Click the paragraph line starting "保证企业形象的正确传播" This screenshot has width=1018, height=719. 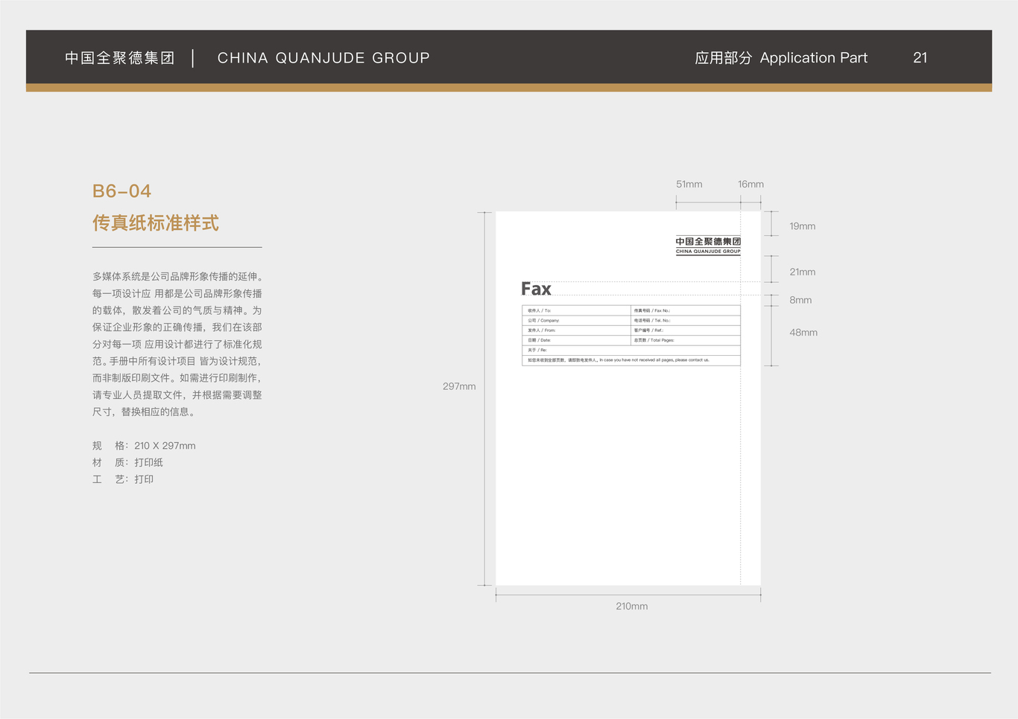pos(177,327)
